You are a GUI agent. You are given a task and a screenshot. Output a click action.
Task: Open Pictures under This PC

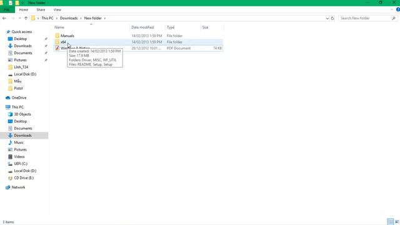[x=20, y=149]
